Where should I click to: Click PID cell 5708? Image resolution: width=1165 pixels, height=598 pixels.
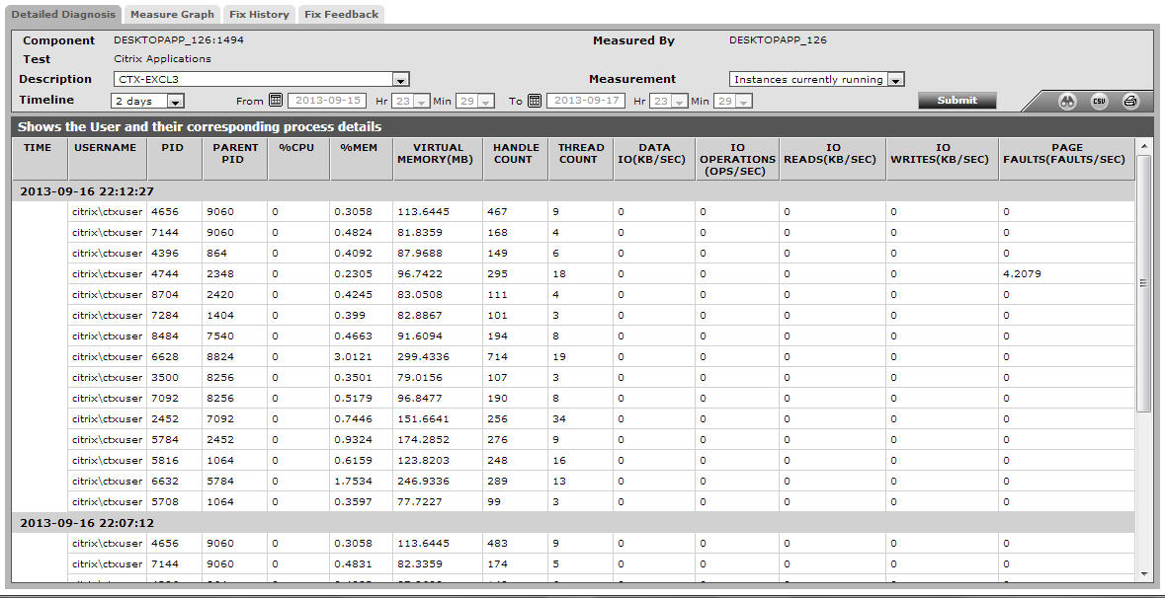click(165, 502)
